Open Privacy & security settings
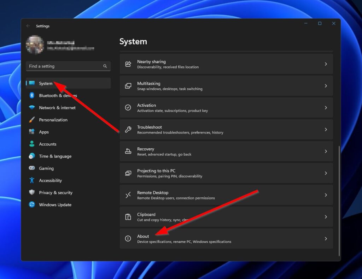Viewport: 362px width, 279px height. (54, 192)
